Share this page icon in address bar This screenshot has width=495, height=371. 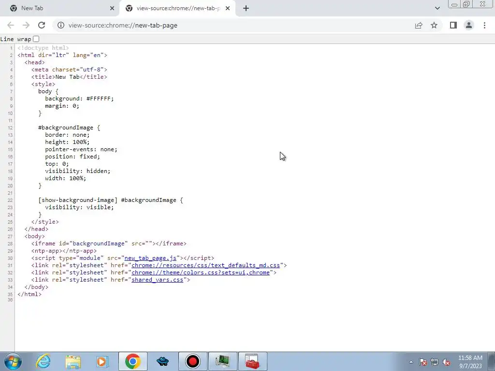click(419, 25)
